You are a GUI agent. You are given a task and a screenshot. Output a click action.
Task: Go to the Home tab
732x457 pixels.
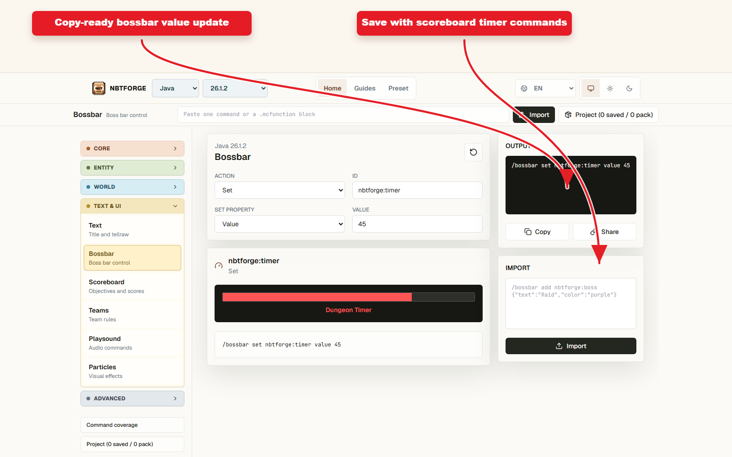pos(333,88)
